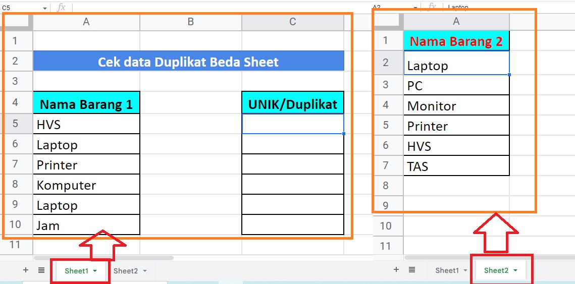Screen dimensions: 575x284
Task: Select all cells via corner box, Nama Barang 1 pane
Action: click(x=17, y=22)
